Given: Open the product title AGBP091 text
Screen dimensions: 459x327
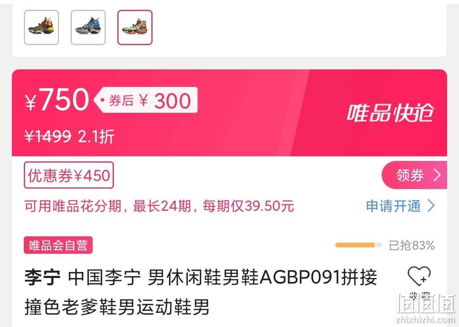Looking at the screenshot, I should (x=300, y=277).
